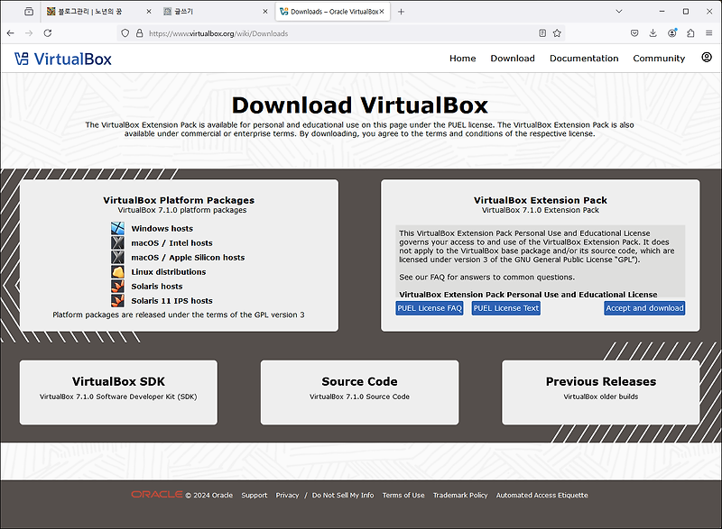
Task: Open Firefox downloads panel icon
Action: click(653, 32)
